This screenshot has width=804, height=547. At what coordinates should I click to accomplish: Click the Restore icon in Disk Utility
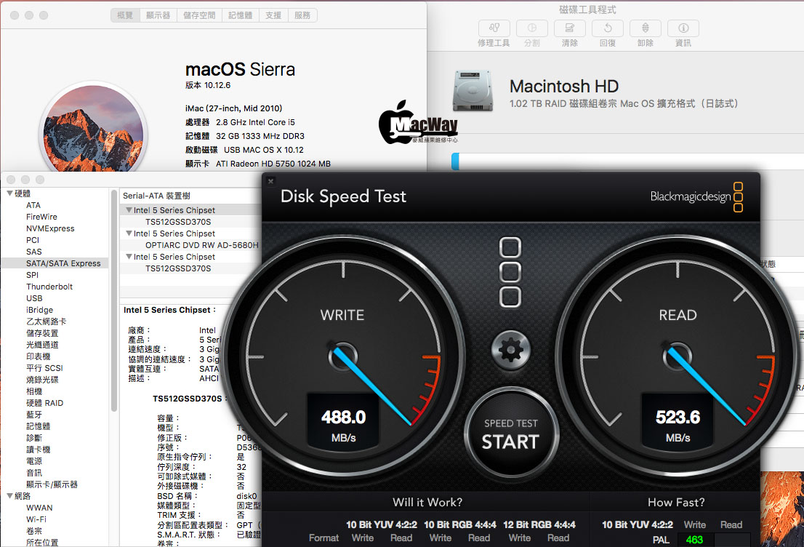click(608, 28)
